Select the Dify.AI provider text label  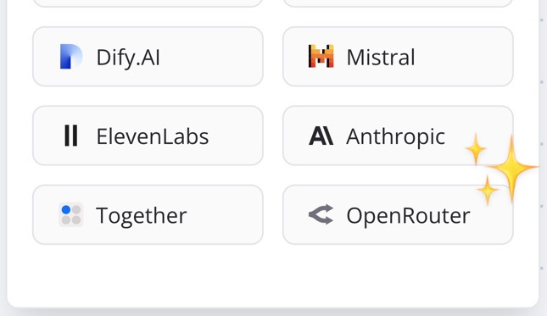[128, 58]
